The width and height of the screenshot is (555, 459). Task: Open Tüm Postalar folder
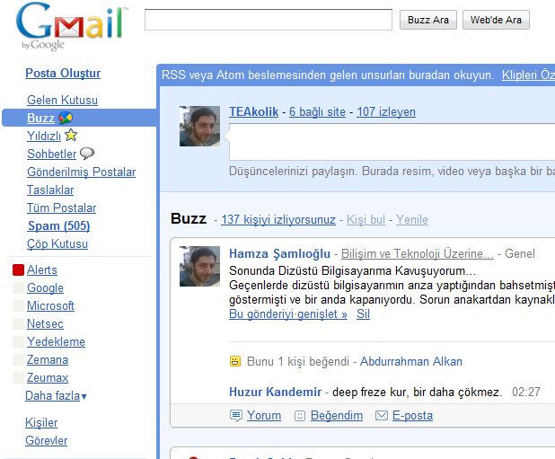[62, 207]
